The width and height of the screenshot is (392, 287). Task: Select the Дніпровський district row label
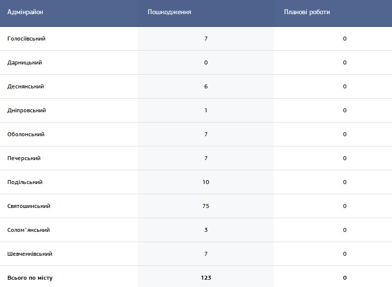(26, 111)
